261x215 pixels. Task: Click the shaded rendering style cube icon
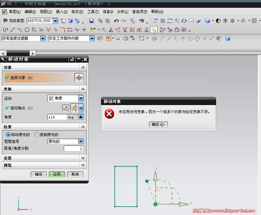tap(207, 21)
